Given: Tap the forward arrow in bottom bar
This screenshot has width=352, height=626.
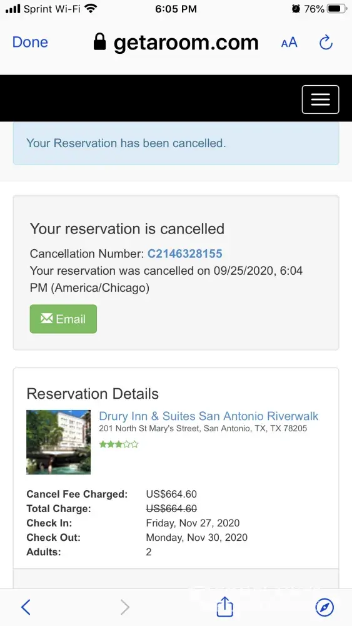Looking at the screenshot, I should pyautogui.click(x=125, y=607).
